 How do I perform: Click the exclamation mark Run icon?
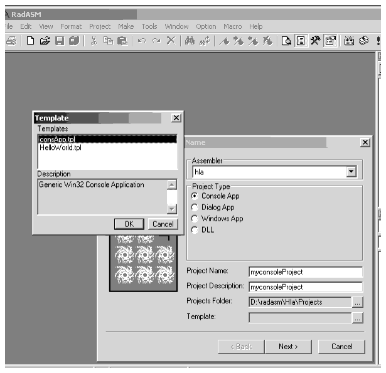click(378, 41)
